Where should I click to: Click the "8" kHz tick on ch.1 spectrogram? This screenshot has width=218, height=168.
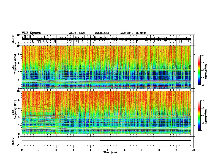19,54
